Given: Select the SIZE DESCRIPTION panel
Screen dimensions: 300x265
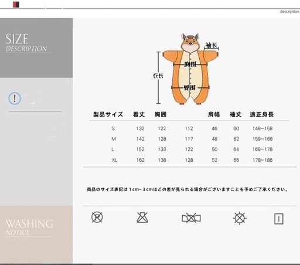Looking at the screenshot, I should click(x=36, y=48).
